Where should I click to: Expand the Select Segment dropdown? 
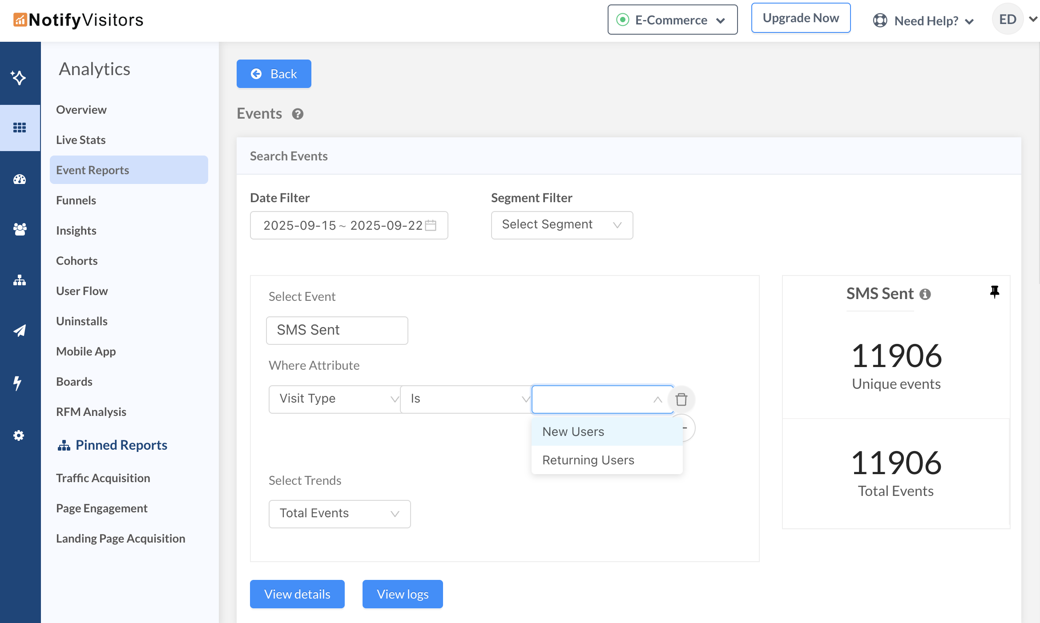[x=561, y=225]
